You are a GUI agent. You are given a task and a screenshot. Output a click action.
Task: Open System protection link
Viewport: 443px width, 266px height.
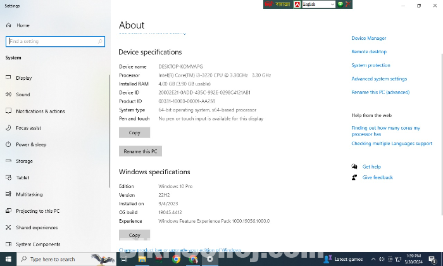coord(371,65)
